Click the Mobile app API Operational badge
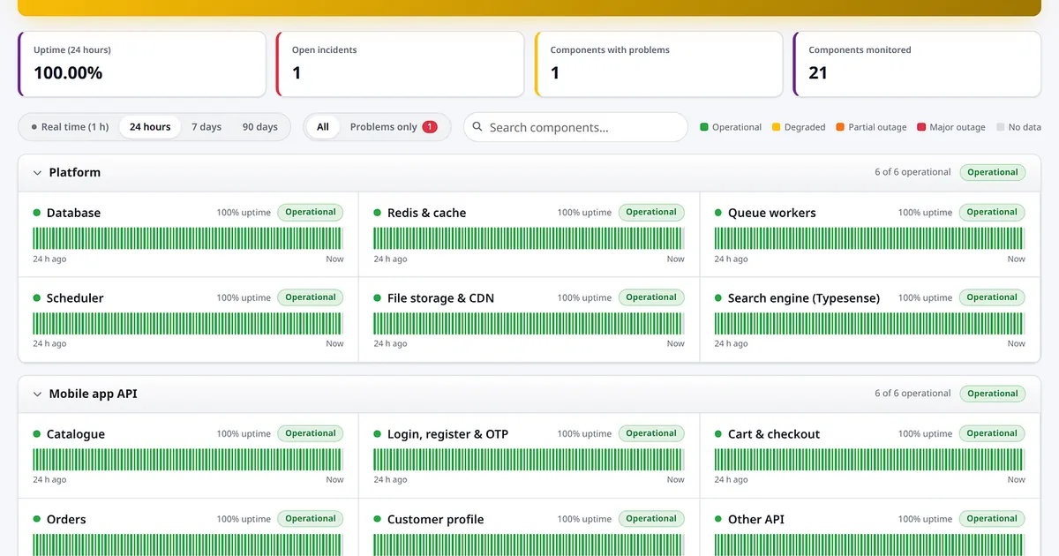The image size is (1059, 556). point(993,394)
